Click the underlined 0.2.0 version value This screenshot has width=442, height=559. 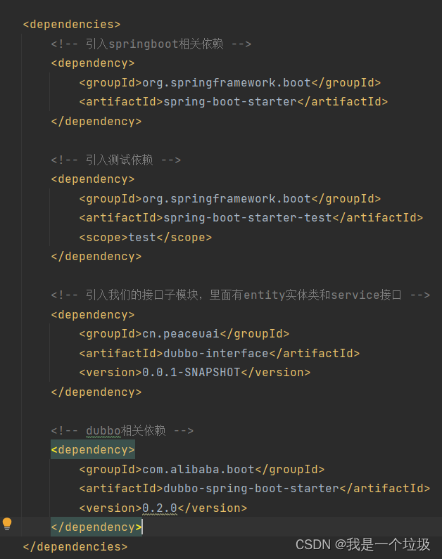[160, 508]
